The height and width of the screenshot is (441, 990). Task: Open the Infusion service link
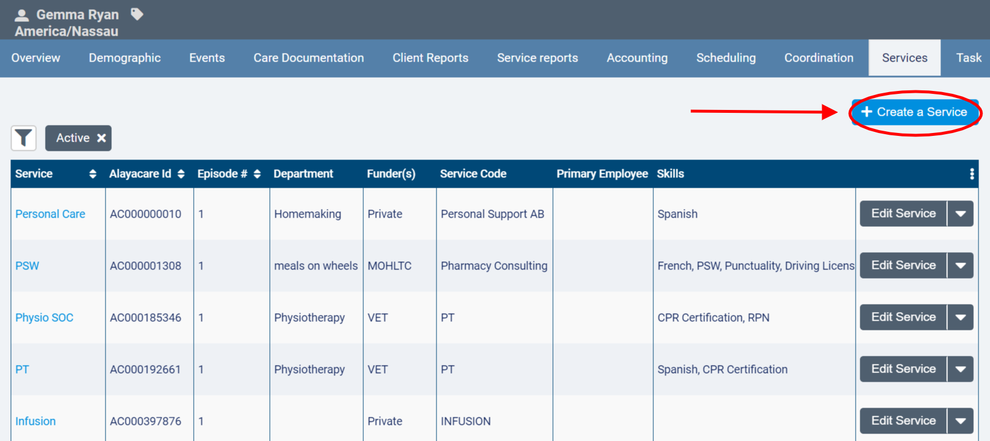pyautogui.click(x=35, y=421)
